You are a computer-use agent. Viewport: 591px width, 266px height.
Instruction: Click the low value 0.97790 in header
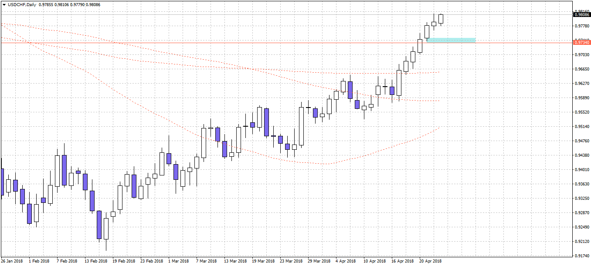(x=78, y=4)
